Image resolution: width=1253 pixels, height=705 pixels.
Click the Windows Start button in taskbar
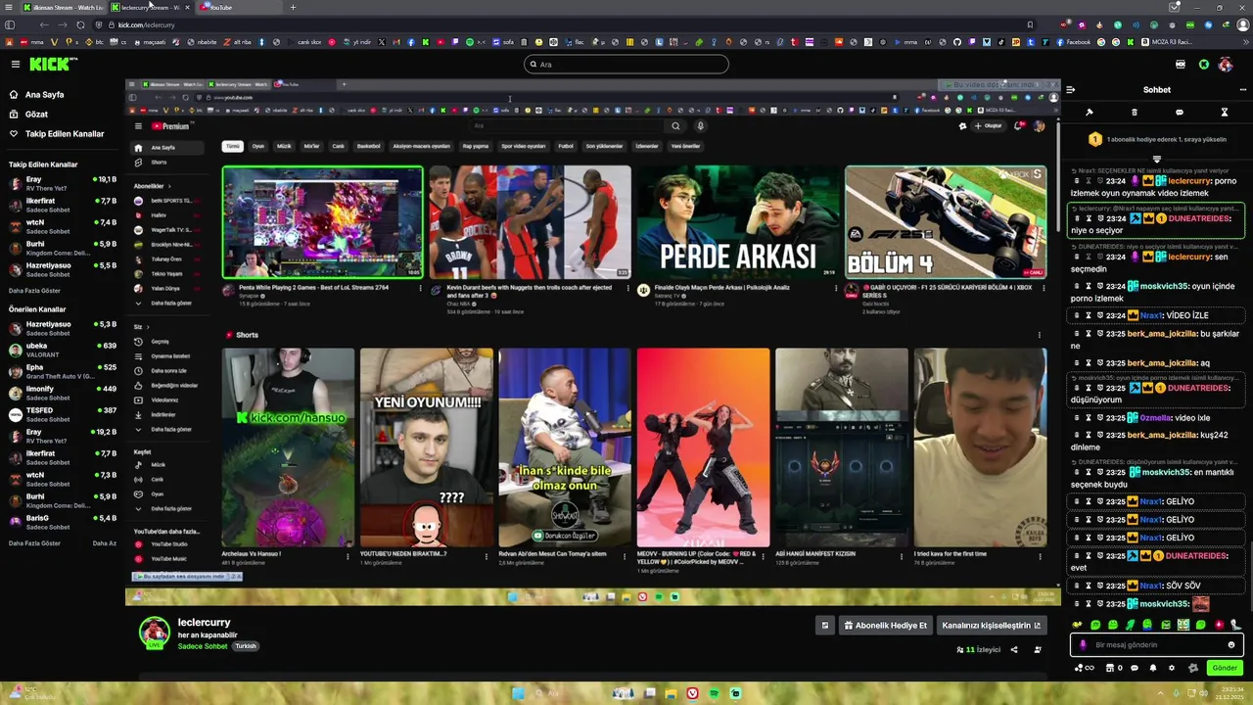(518, 693)
